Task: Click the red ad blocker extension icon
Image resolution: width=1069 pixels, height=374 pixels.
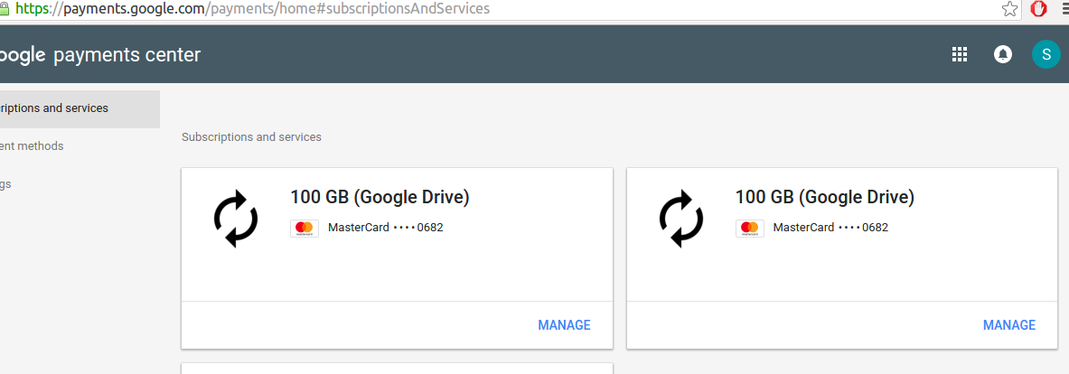Action: [x=1038, y=9]
